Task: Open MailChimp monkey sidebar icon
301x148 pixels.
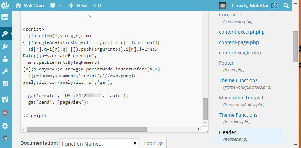Action: [5, 138]
